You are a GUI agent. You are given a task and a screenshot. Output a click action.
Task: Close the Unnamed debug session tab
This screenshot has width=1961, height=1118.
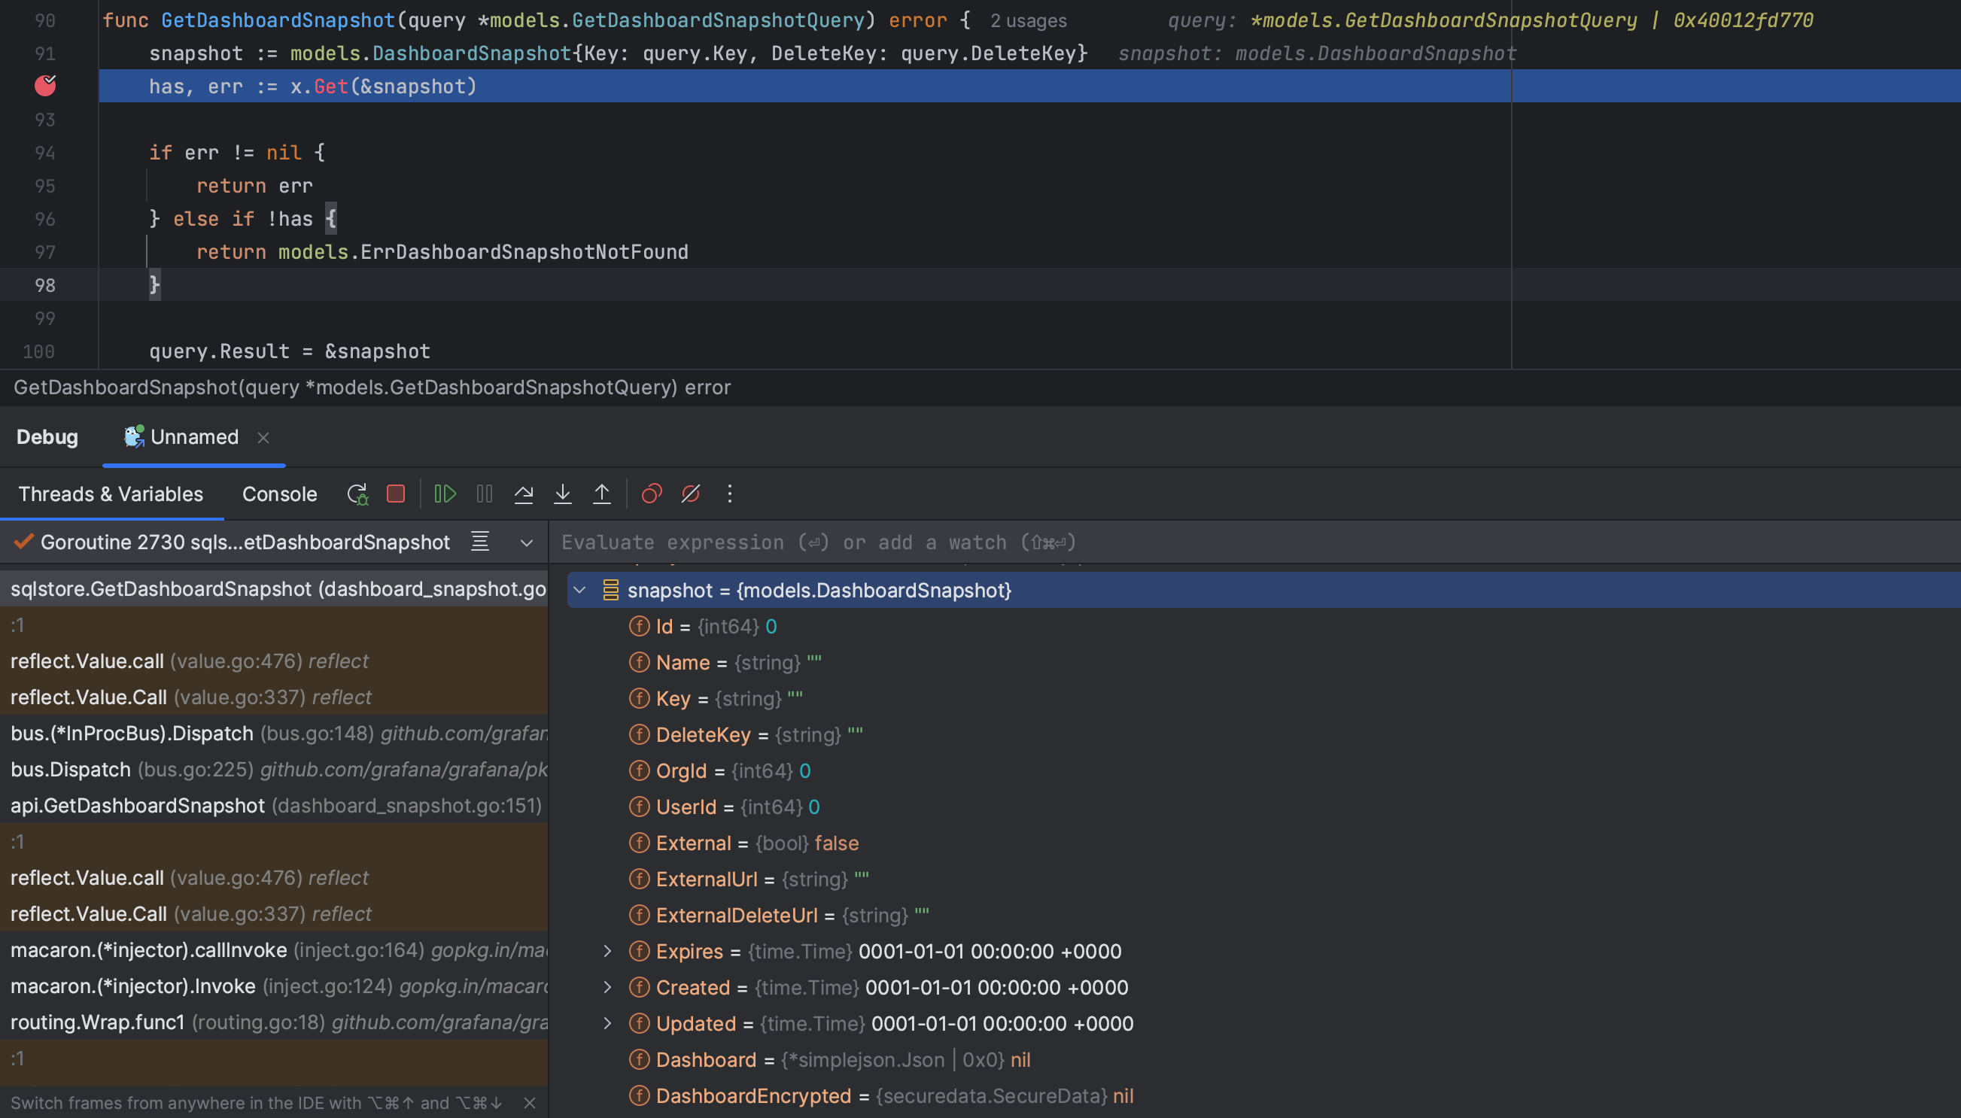click(263, 437)
